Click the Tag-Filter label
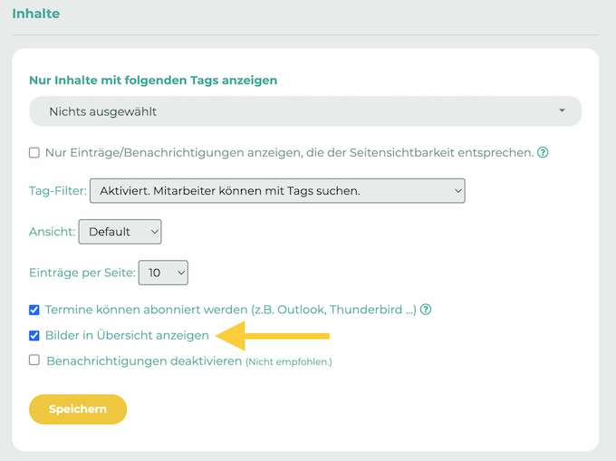This screenshot has width=616, height=461. 58,191
